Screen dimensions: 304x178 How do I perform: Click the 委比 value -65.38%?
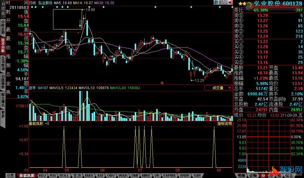pyautogui.click(x=260, y=10)
